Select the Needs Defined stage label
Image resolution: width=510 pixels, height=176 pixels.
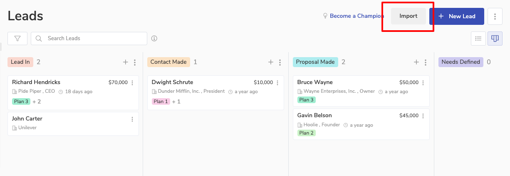(460, 62)
